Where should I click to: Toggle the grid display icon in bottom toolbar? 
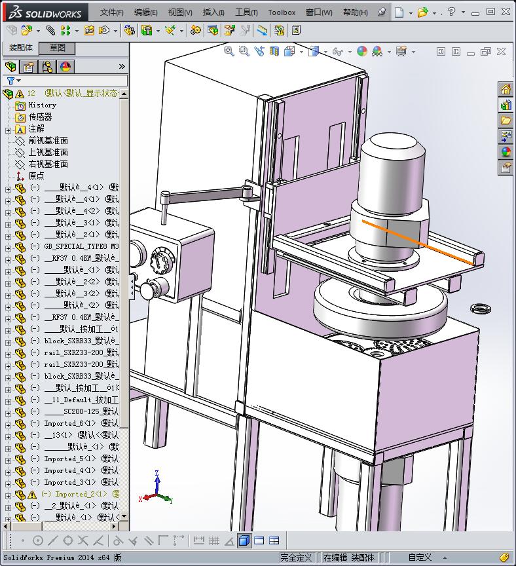pyautogui.click(x=214, y=540)
